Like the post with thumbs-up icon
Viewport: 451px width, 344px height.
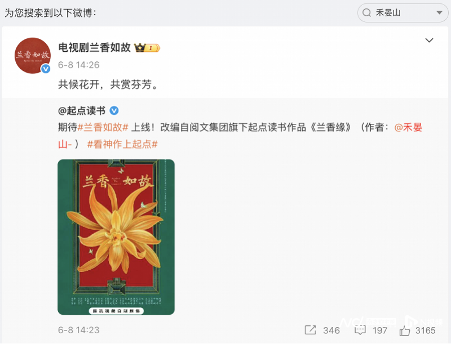[404, 330]
